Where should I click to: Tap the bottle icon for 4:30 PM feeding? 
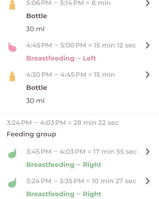[12, 76]
